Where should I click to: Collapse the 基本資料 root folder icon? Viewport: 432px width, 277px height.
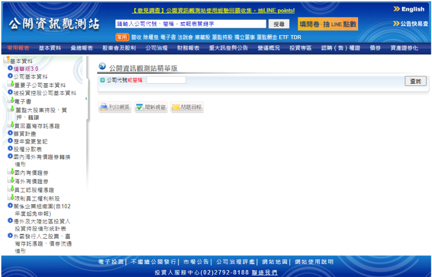point(6,59)
